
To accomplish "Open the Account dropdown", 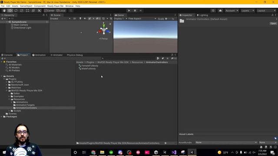I will (x=232, y=10).
